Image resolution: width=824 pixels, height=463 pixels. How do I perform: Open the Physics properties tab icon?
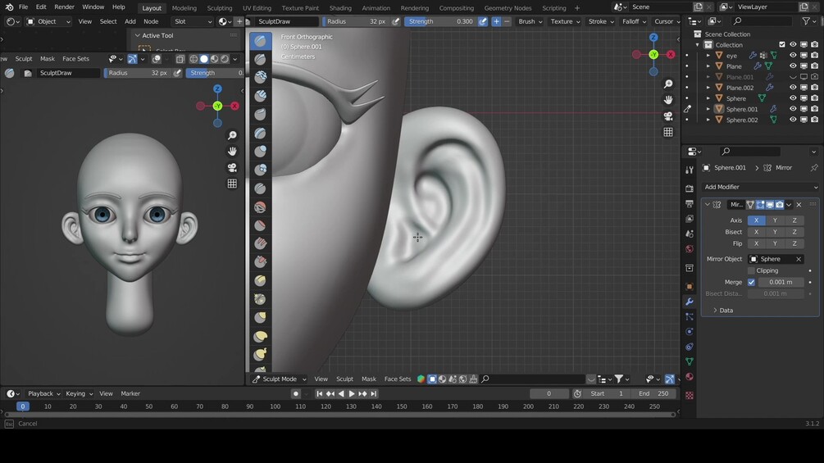(690, 332)
